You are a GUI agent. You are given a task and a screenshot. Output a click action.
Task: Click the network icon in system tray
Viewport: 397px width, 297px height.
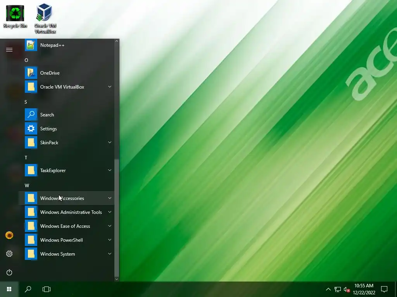point(338,289)
